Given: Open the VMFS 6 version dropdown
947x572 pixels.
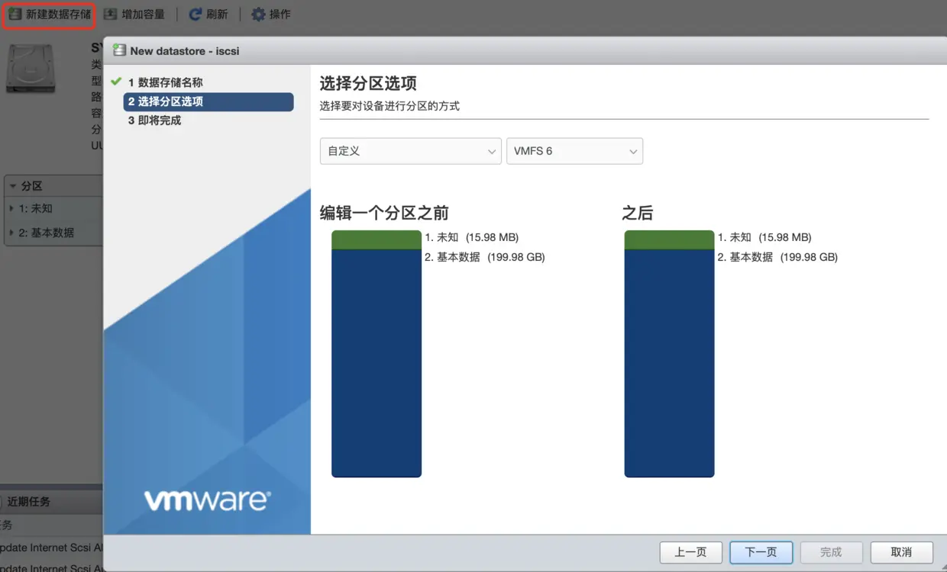Looking at the screenshot, I should pyautogui.click(x=574, y=150).
